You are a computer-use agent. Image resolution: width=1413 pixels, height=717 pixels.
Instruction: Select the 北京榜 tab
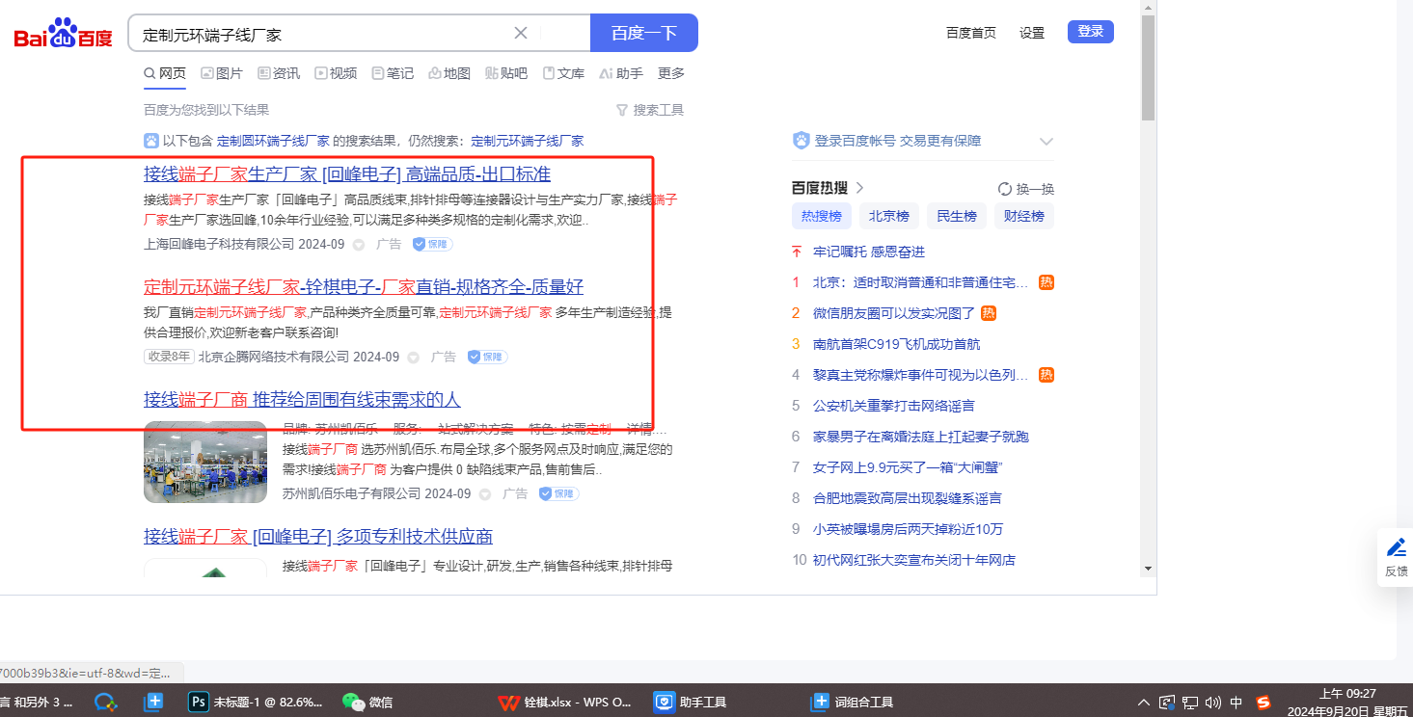pos(889,216)
